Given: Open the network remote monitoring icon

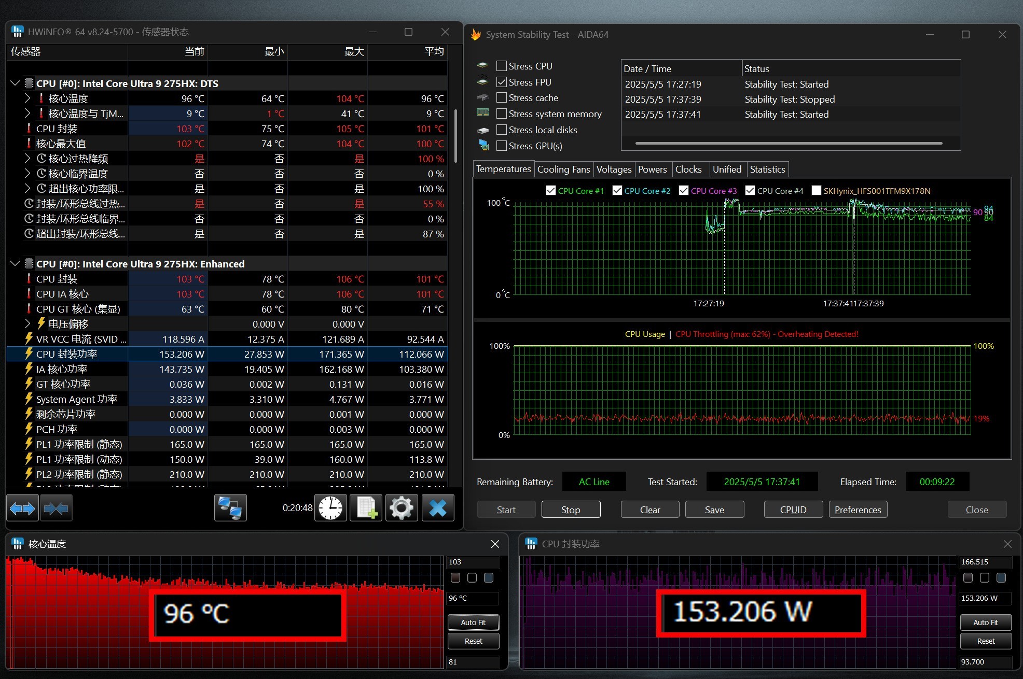Looking at the screenshot, I should tap(230, 508).
